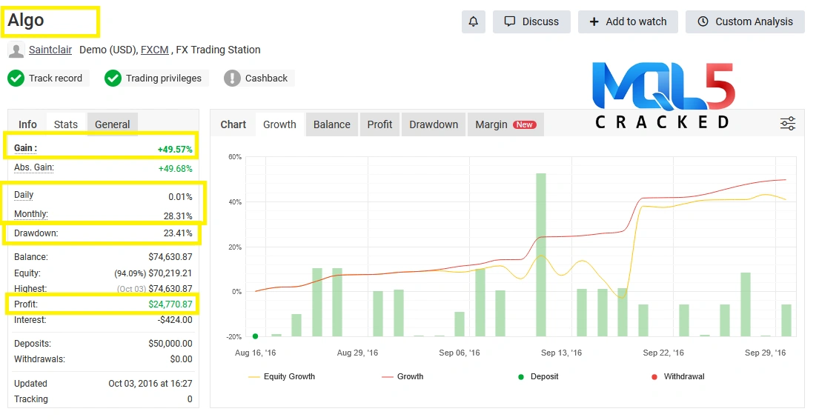Click the MQL5 Cracked logo

pos(663,95)
